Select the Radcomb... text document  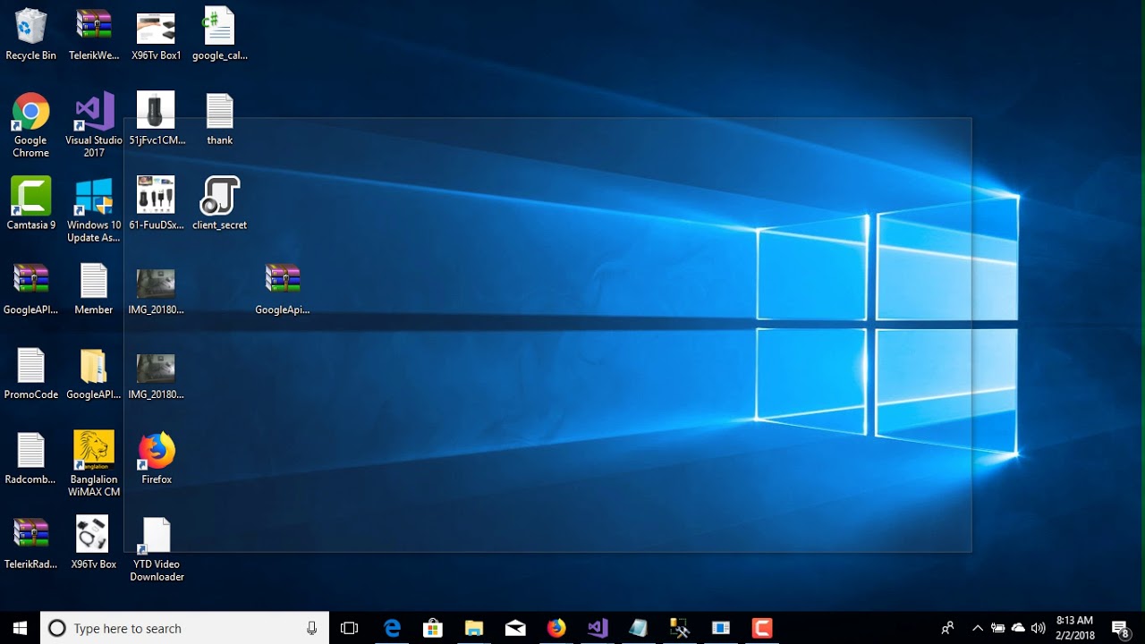pyautogui.click(x=30, y=459)
